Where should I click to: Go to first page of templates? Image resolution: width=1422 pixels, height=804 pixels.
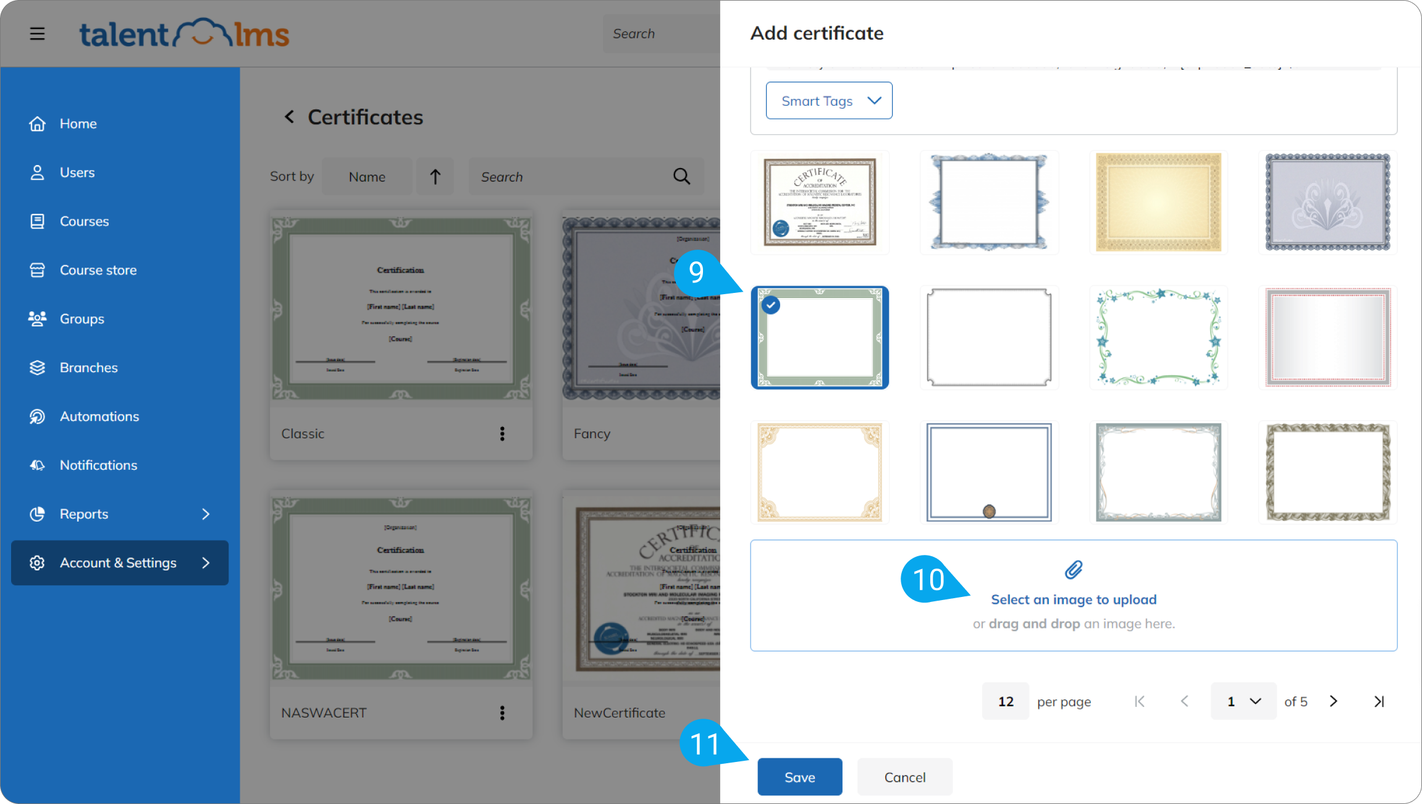coord(1140,701)
